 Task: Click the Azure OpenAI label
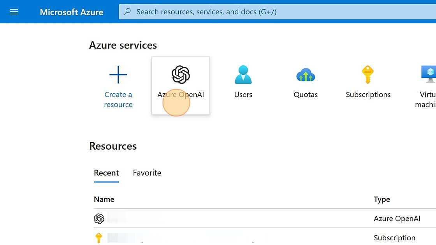click(181, 95)
